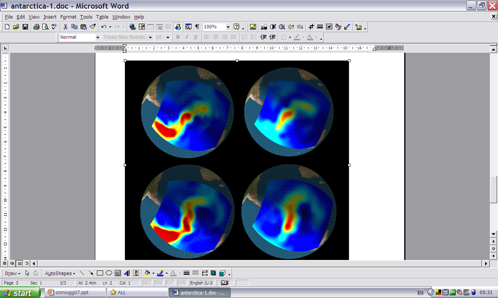Viewport: 498px width, 298px height.
Task: Toggle OVR overtype mode in status bar
Action: point(182,283)
